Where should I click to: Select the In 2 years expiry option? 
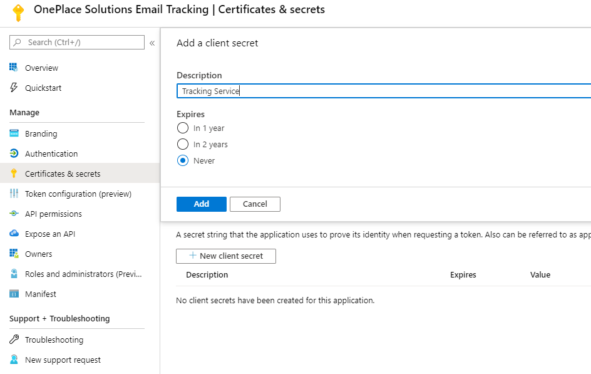[183, 144]
